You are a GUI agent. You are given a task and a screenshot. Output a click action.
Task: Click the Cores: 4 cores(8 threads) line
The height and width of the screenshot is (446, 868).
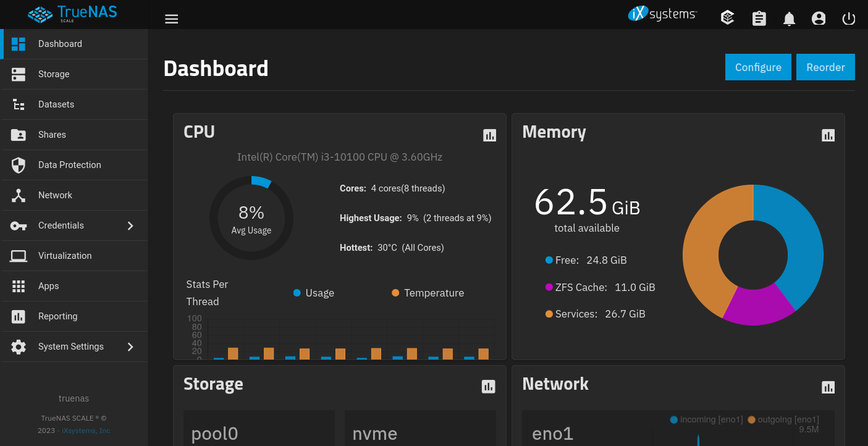[x=392, y=188]
